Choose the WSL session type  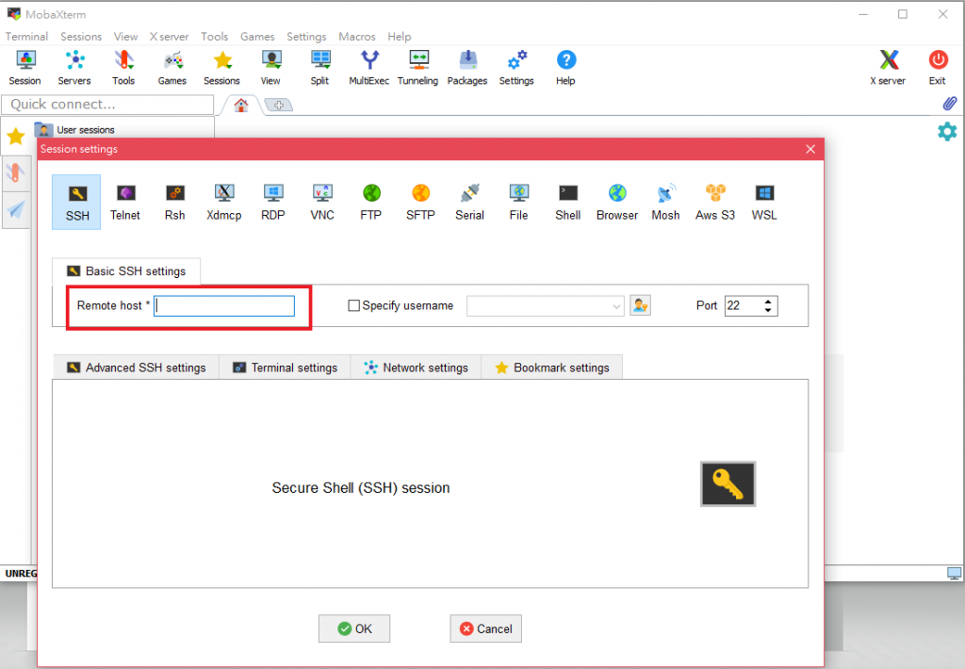pos(764,202)
